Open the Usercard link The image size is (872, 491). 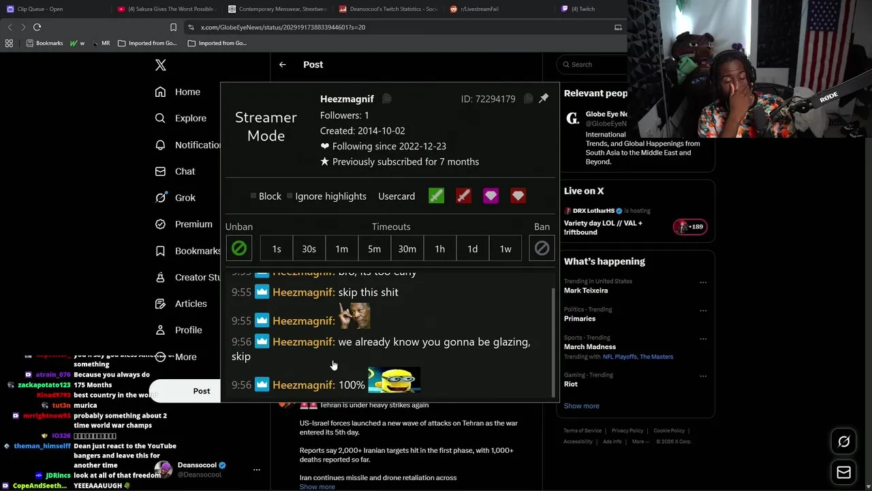tap(396, 196)
